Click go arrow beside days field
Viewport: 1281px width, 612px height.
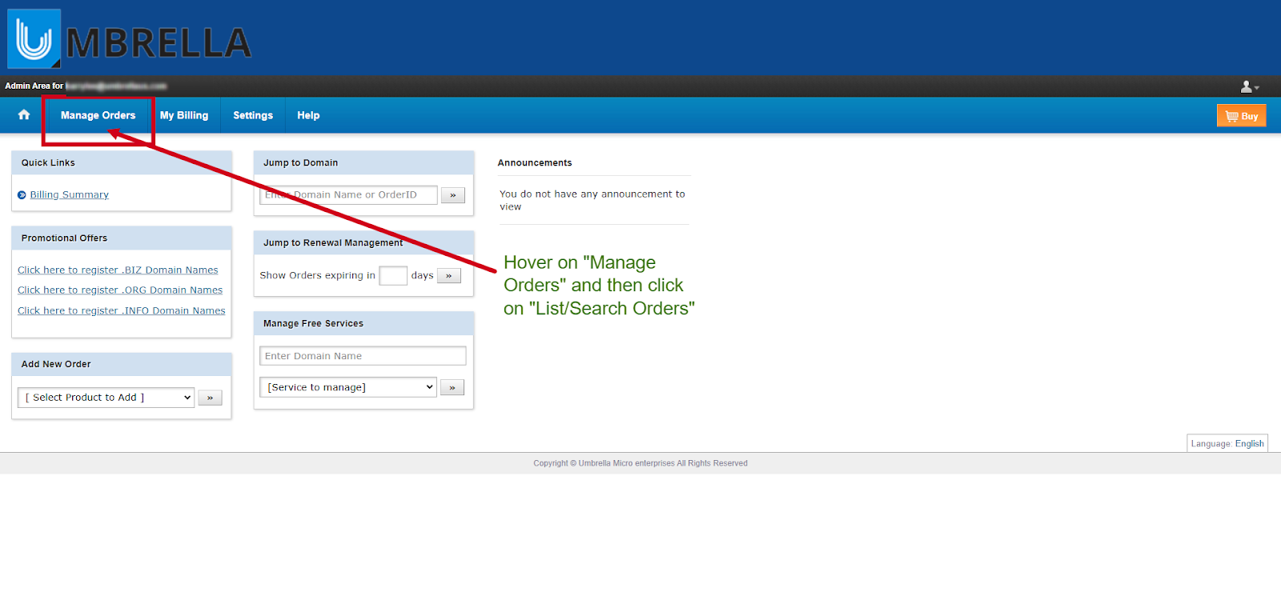pos(448,276)
